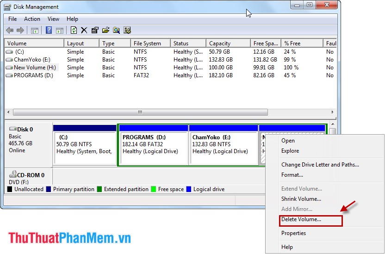Click the blue question mark Help icon
The height and width of the screenshot is (254, 385).
(49, 30)
